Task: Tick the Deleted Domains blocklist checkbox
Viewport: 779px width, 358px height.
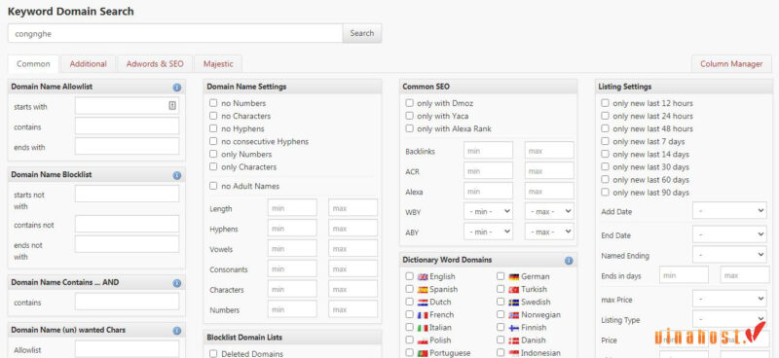Action: coord(213,353)
